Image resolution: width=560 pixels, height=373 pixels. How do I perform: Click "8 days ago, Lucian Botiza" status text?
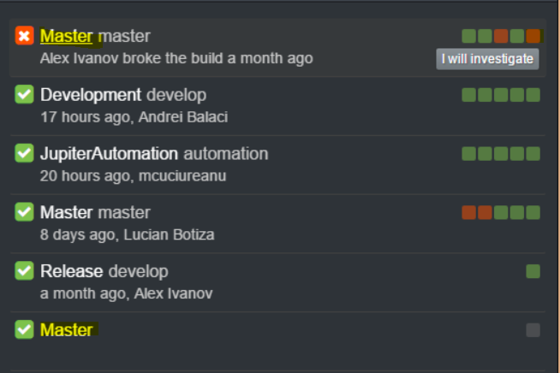coord(127,234)
